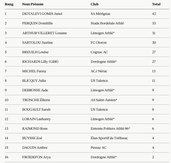The height and width of the screenshot is (163, 171).
Task: Click the Pessac AC club cell
Action: (x=98, y=148)
